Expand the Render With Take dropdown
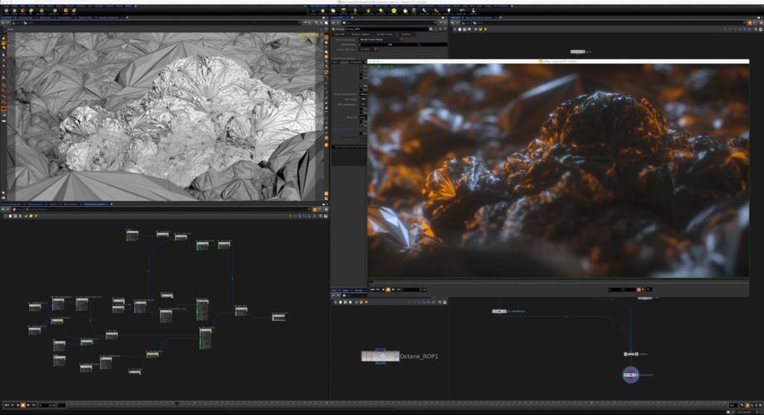Viewport: 764px width, 415px height. click(366, 49)
